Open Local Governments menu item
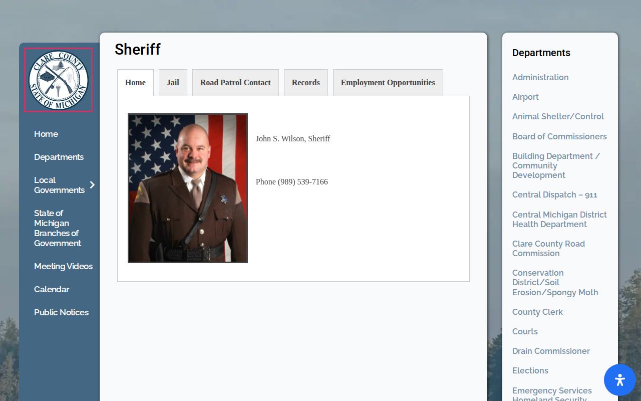This screenshot has height=401, width=641. tap(59, 185)
